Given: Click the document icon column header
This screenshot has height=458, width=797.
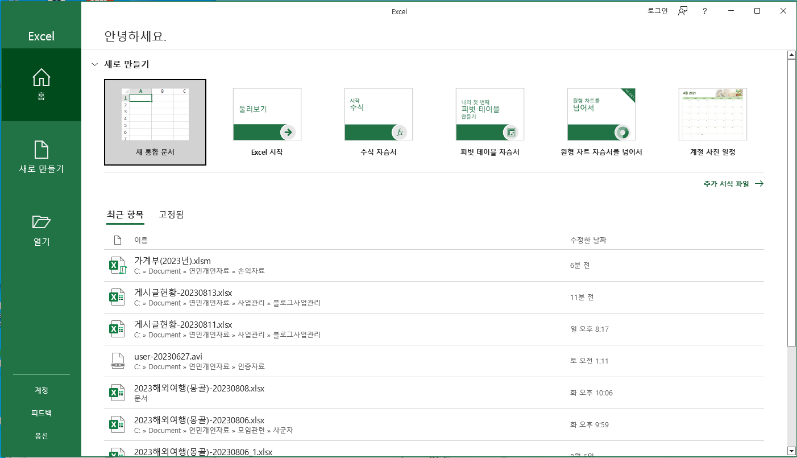Looking at the screenshot, I should (117, 240).
